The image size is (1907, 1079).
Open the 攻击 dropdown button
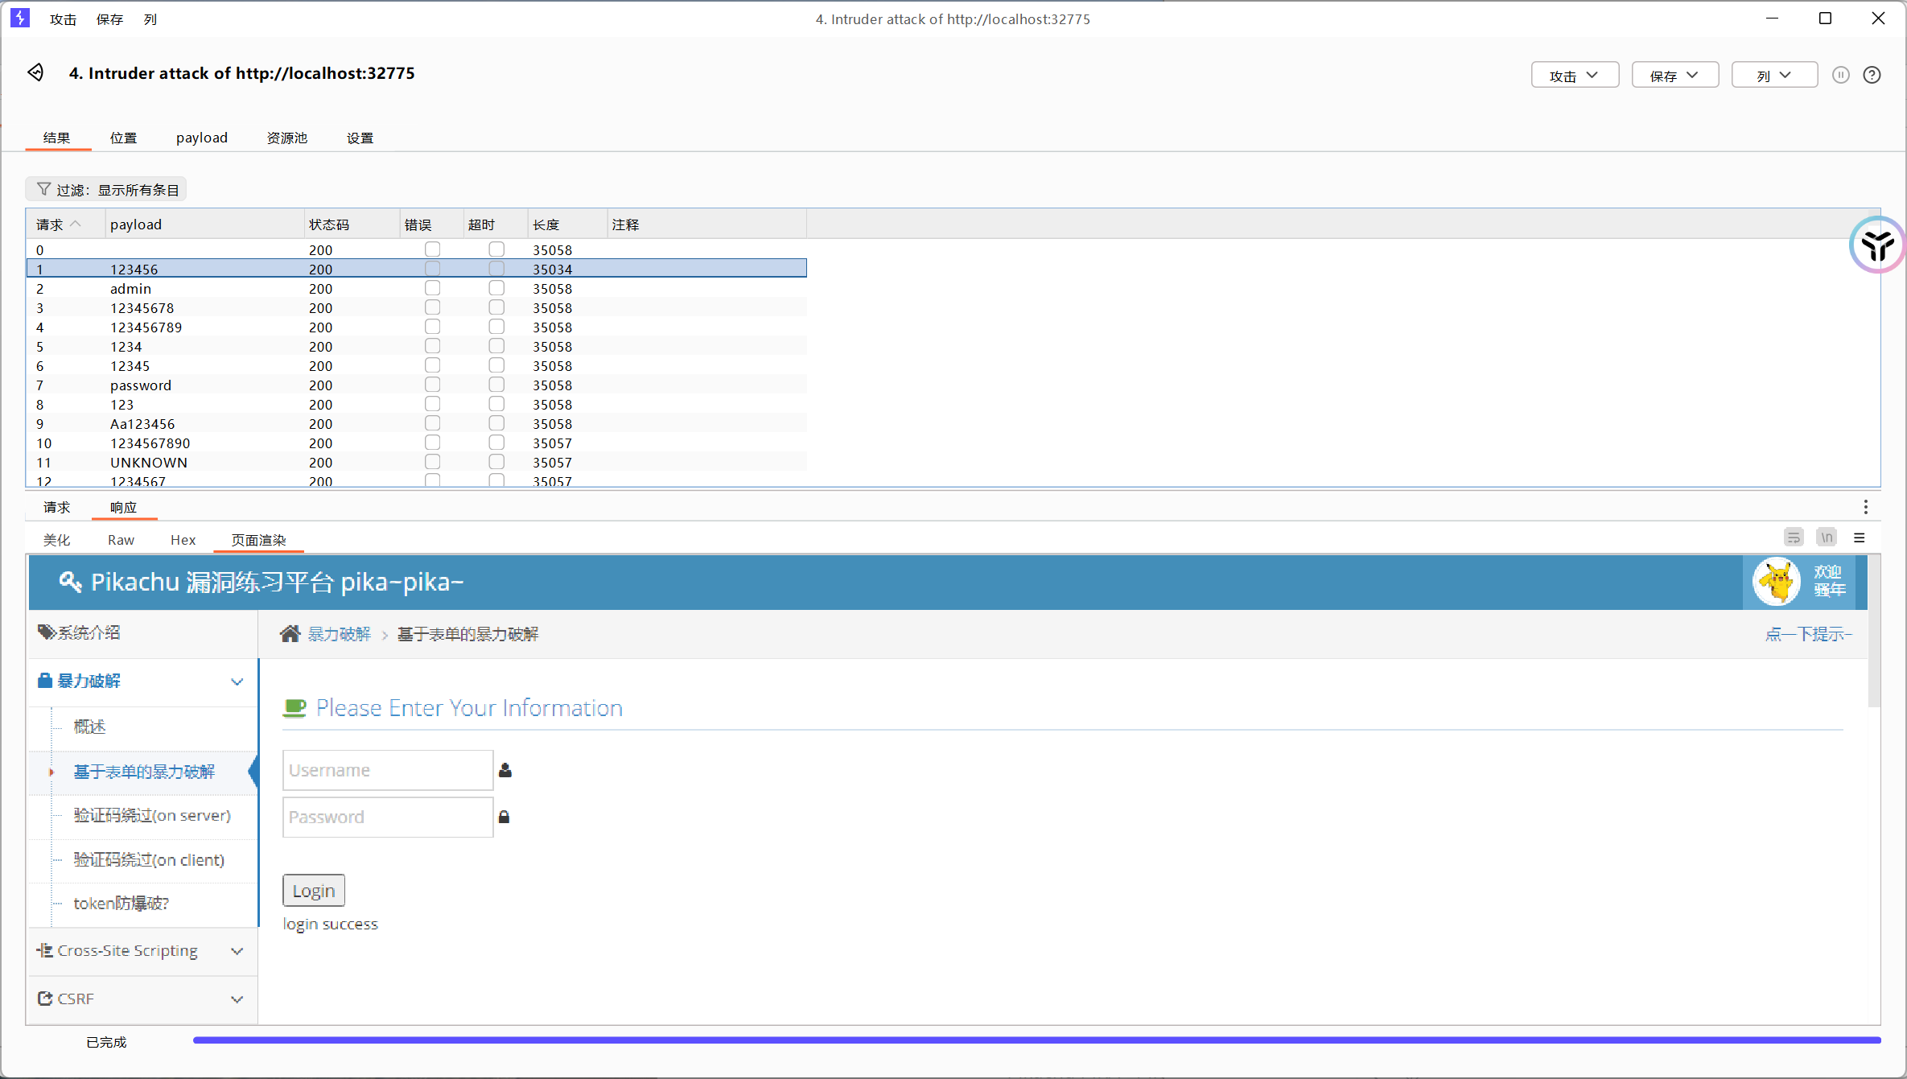coord(1574,75)
